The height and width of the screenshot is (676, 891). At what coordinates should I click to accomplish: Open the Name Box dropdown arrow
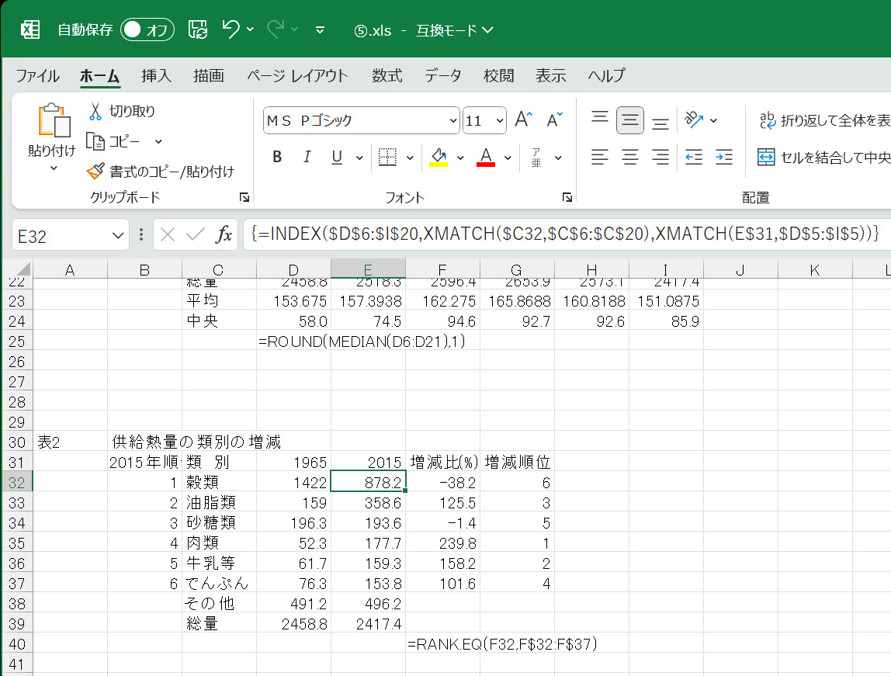(118, 235)
